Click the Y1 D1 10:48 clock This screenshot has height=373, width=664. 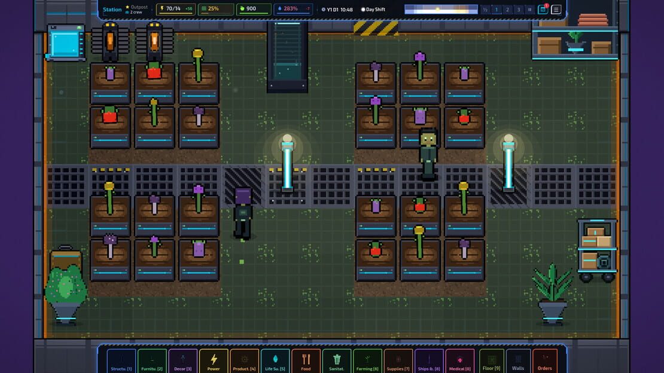click(337, 10)
